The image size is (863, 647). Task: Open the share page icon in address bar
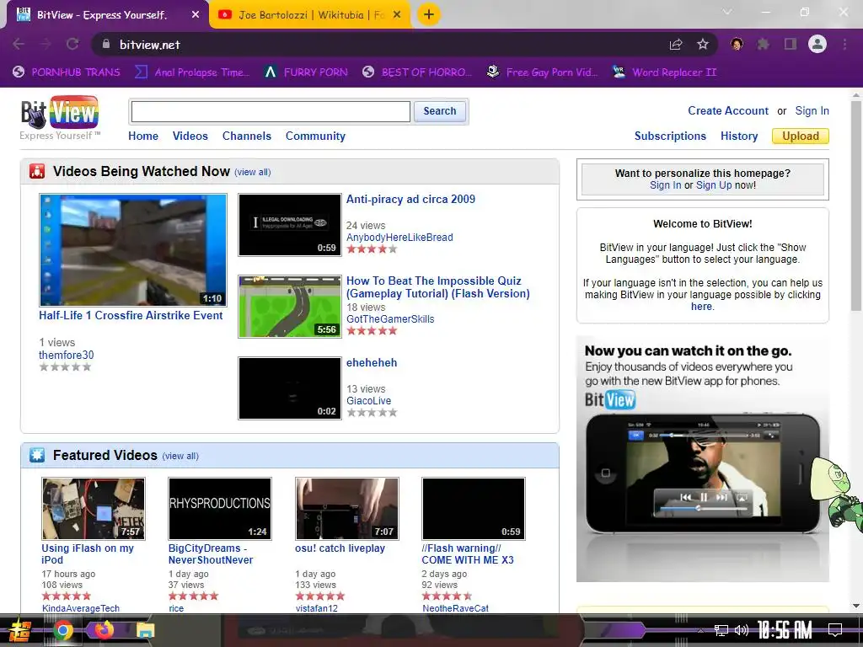(x=676, y=44)
